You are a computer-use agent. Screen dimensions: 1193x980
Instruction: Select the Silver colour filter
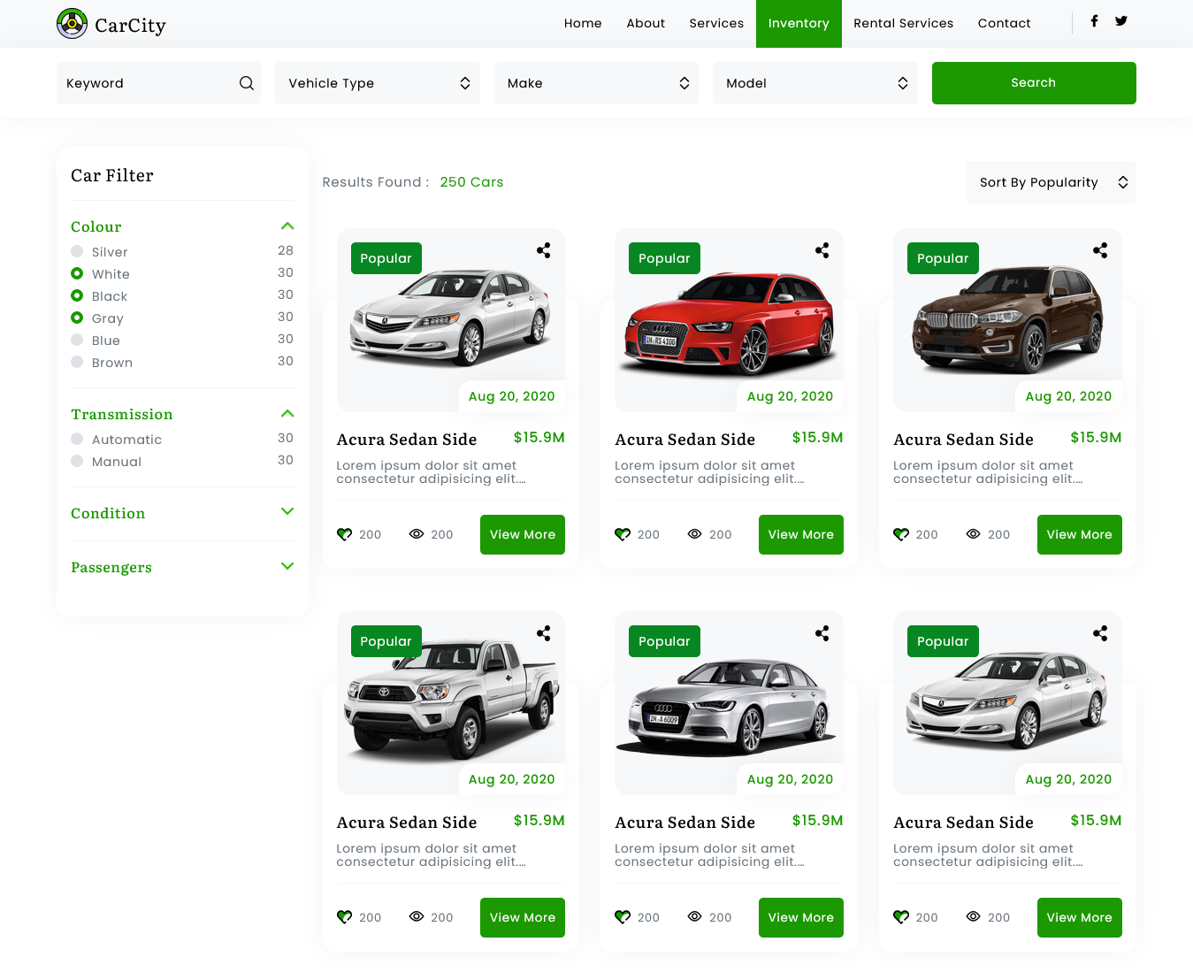77,251
